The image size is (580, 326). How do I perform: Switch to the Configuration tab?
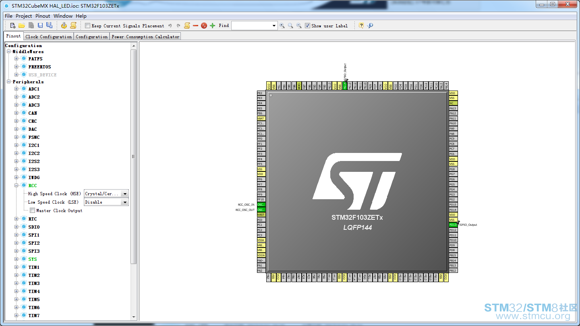pos(92,37)
